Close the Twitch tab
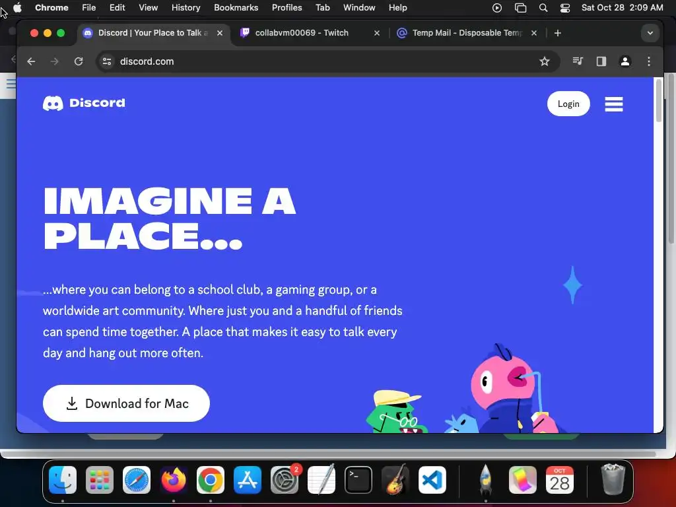 [377, 33]
